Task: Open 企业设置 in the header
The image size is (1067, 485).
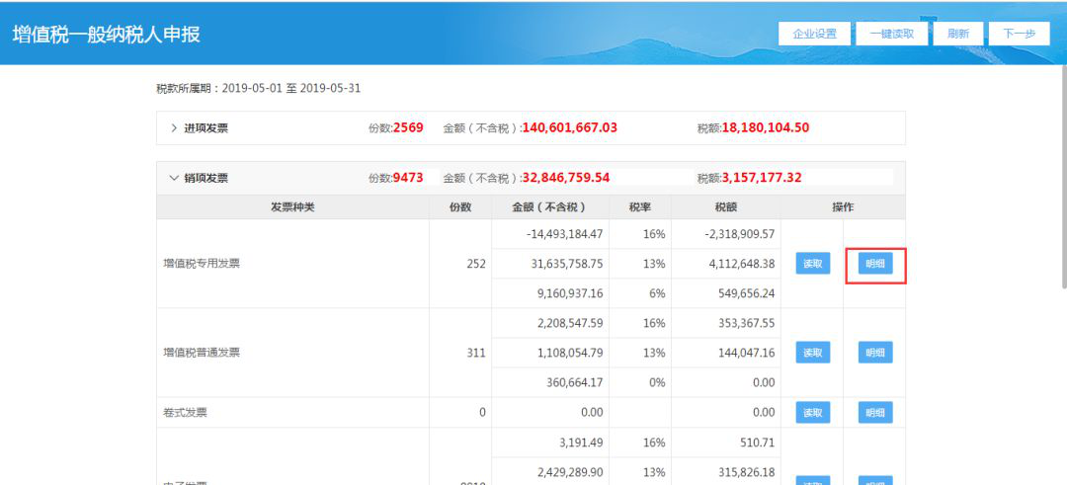Action: pos(814,34)
